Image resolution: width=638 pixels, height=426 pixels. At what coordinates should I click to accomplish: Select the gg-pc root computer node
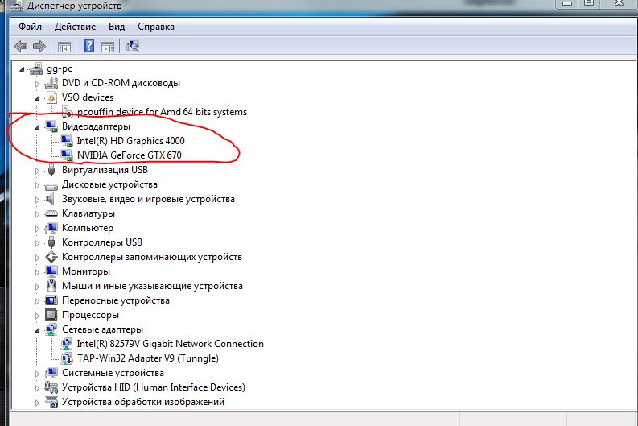[60, 68]
